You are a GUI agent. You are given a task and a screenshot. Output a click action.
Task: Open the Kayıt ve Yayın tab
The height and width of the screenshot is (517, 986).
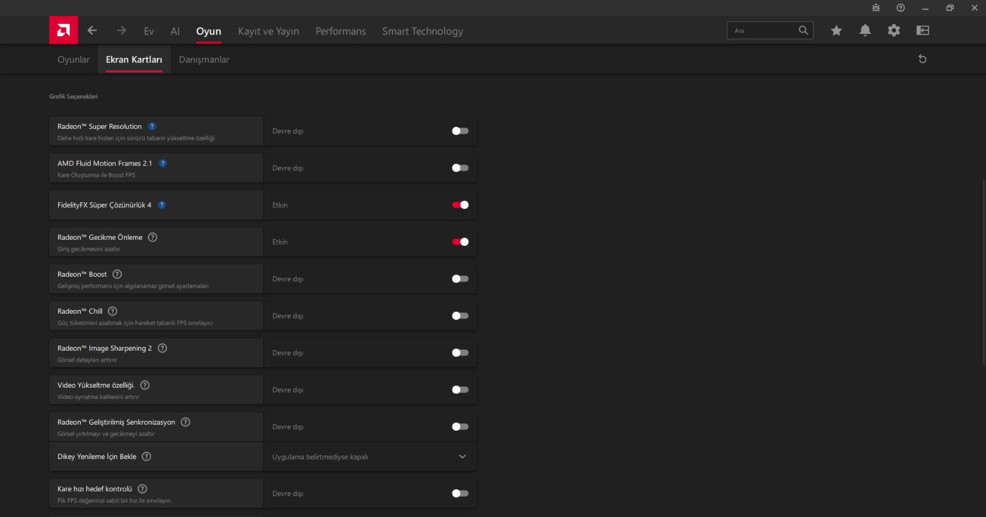point(269,31)
